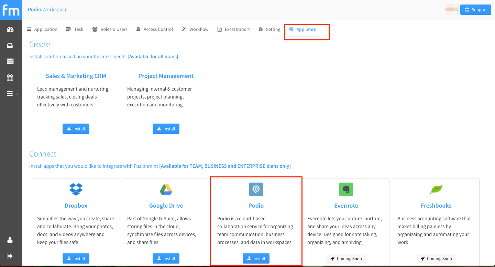Open the inbox tray icon in sidebar
This screenshot has height=267, width=495.
[x=10, y=45]
